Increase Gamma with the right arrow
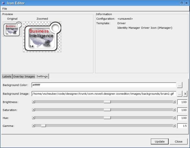The height and width of the screenshot is (148, 190). tap(174, 126)
